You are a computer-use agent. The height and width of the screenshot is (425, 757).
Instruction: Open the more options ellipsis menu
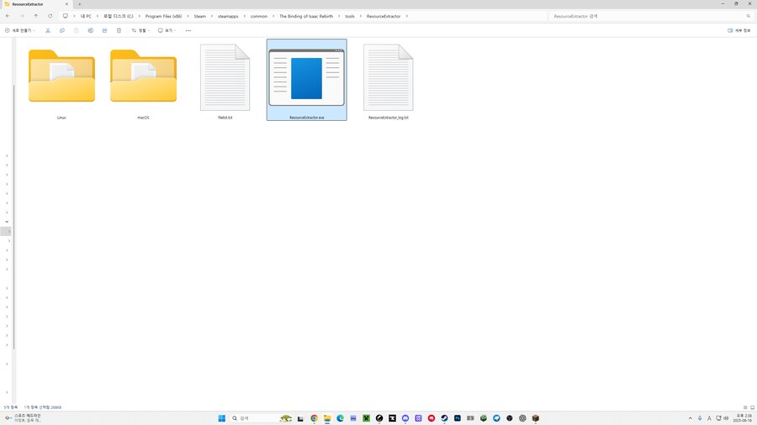[188, 30]
